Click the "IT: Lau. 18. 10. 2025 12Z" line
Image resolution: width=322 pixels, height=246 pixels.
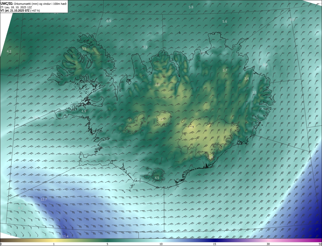(x=16, y=7)
